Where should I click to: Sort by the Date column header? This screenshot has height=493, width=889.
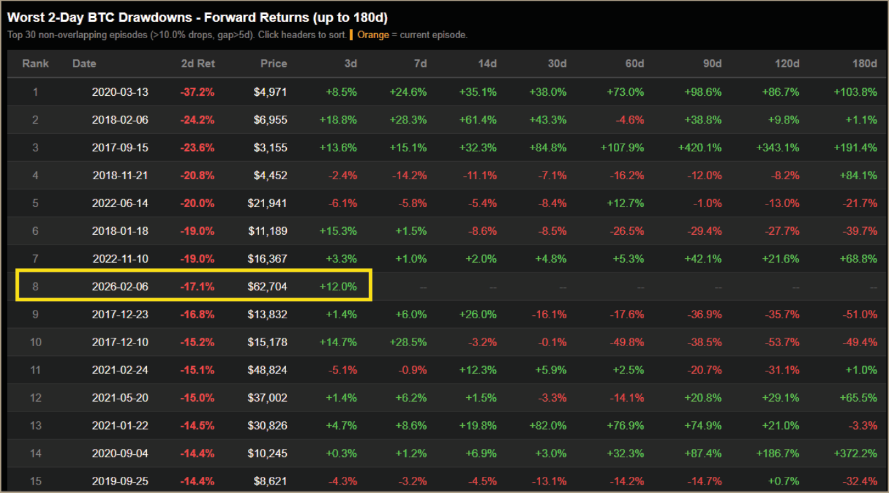[x=84, y=63]
